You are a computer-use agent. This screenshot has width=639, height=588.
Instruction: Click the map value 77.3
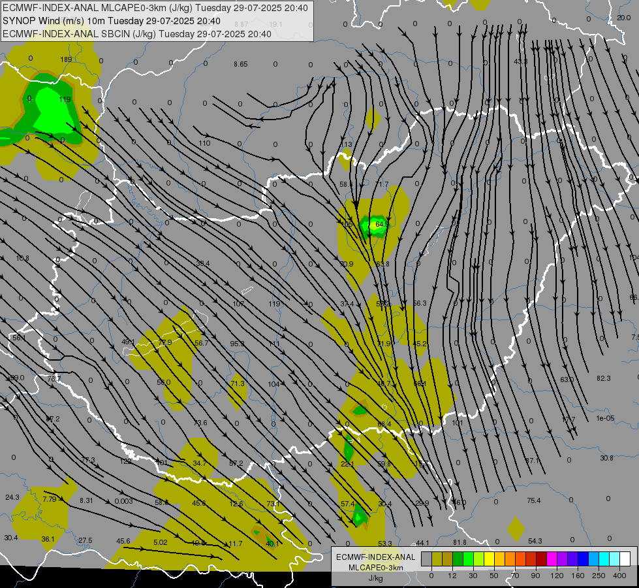[88, 461]
